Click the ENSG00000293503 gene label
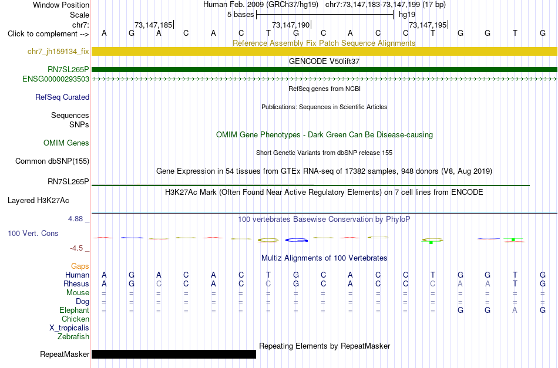Viewport: 558px width, 368px height. tap(56, 79)
